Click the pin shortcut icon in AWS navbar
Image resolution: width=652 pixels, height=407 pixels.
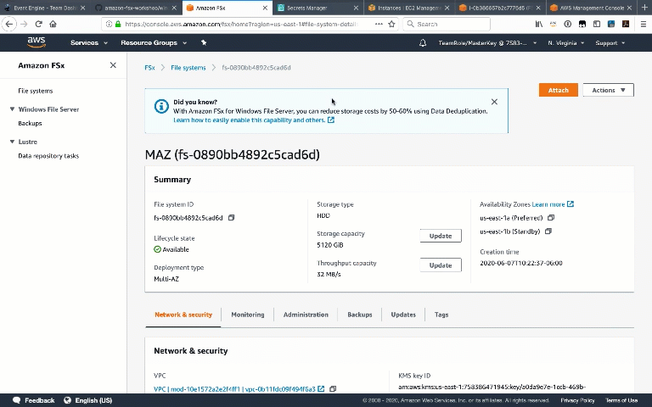tap(204, 42)
